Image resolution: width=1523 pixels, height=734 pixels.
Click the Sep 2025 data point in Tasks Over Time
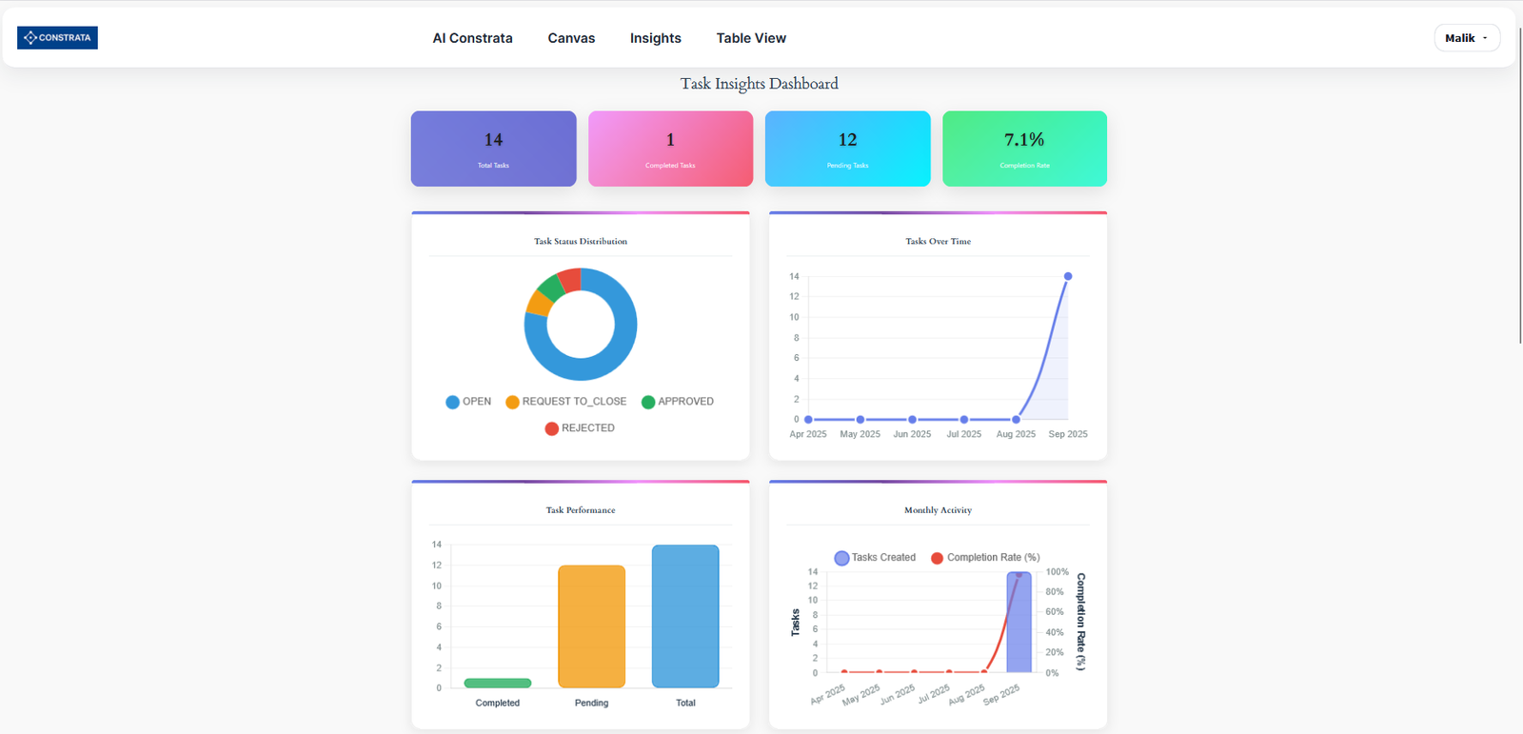[1068, 276]
